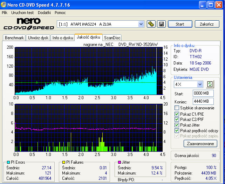Screen dimensions: 225x184
Task: Enable Szybkie skanowanie checkbox
Action: tap(177, 108)
